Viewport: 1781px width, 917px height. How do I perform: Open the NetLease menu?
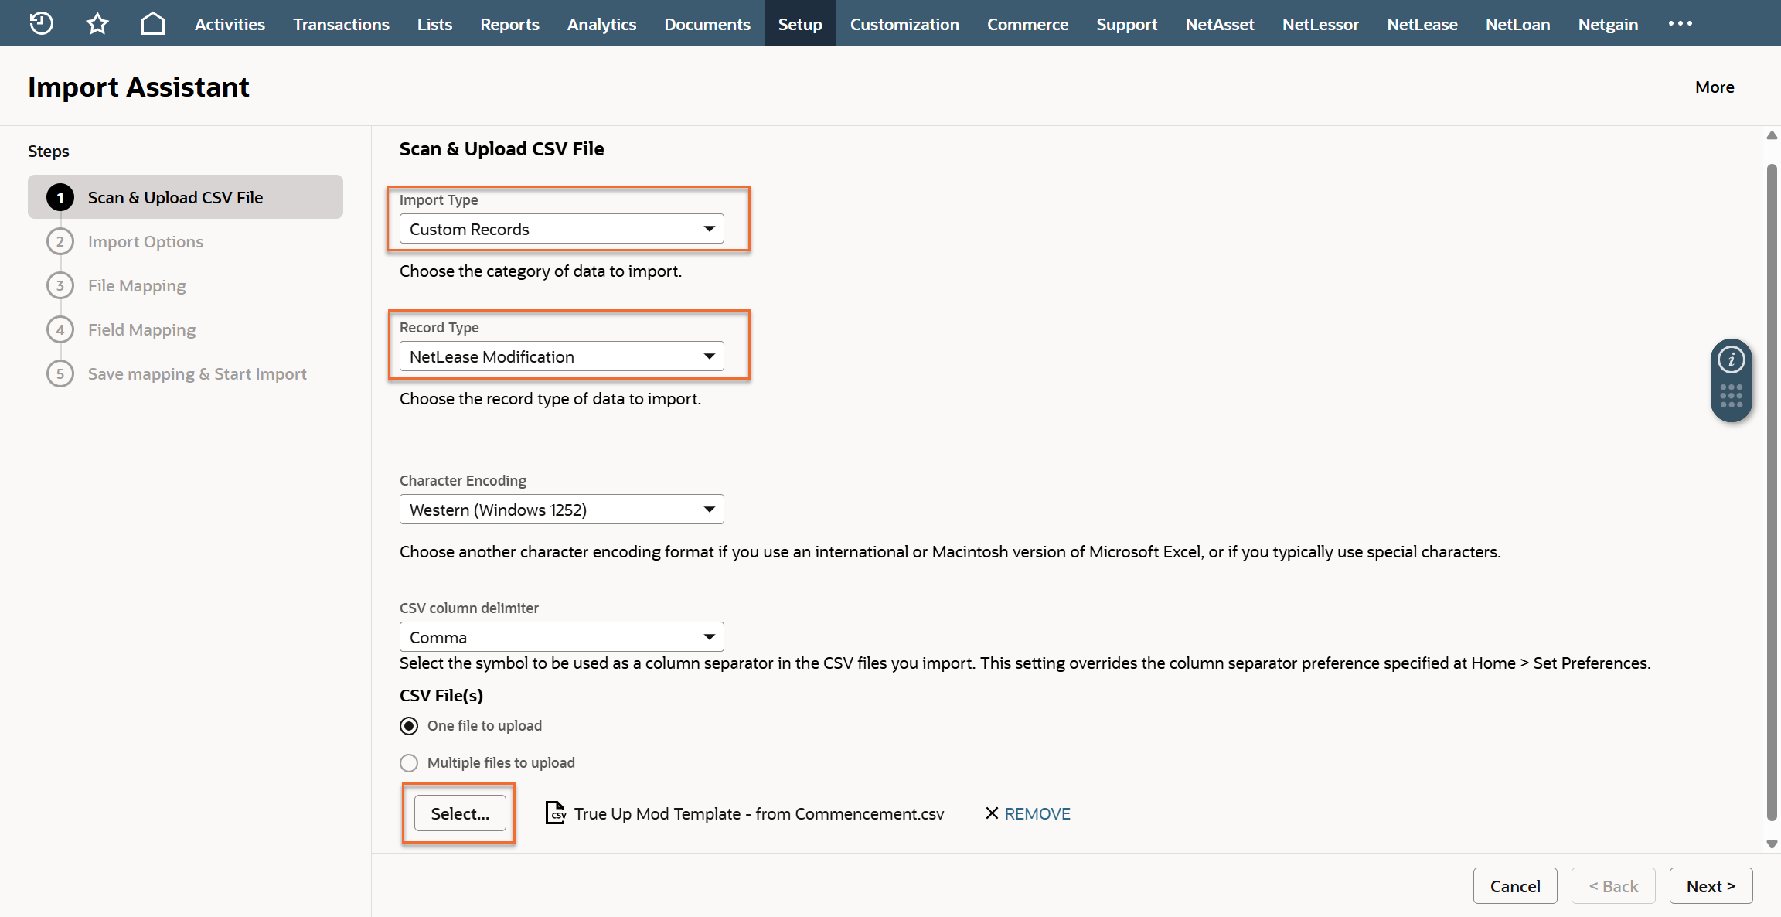(x=1422, y=24)
